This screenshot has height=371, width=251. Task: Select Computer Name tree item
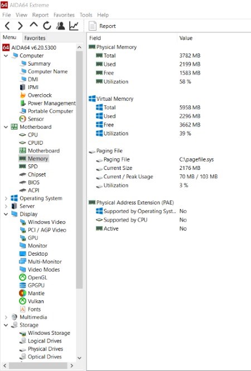pyautogui.click(x=47, y=71)
